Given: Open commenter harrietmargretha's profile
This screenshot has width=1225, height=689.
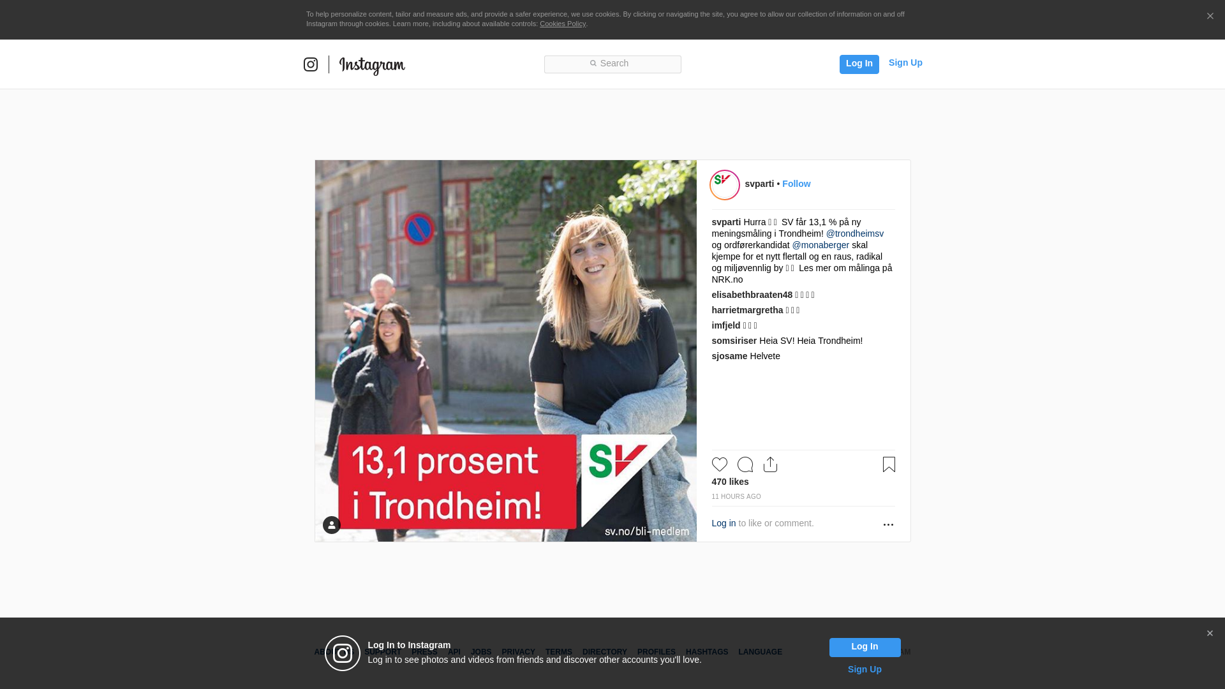Looking at the screenshot, I should (747, 310).
